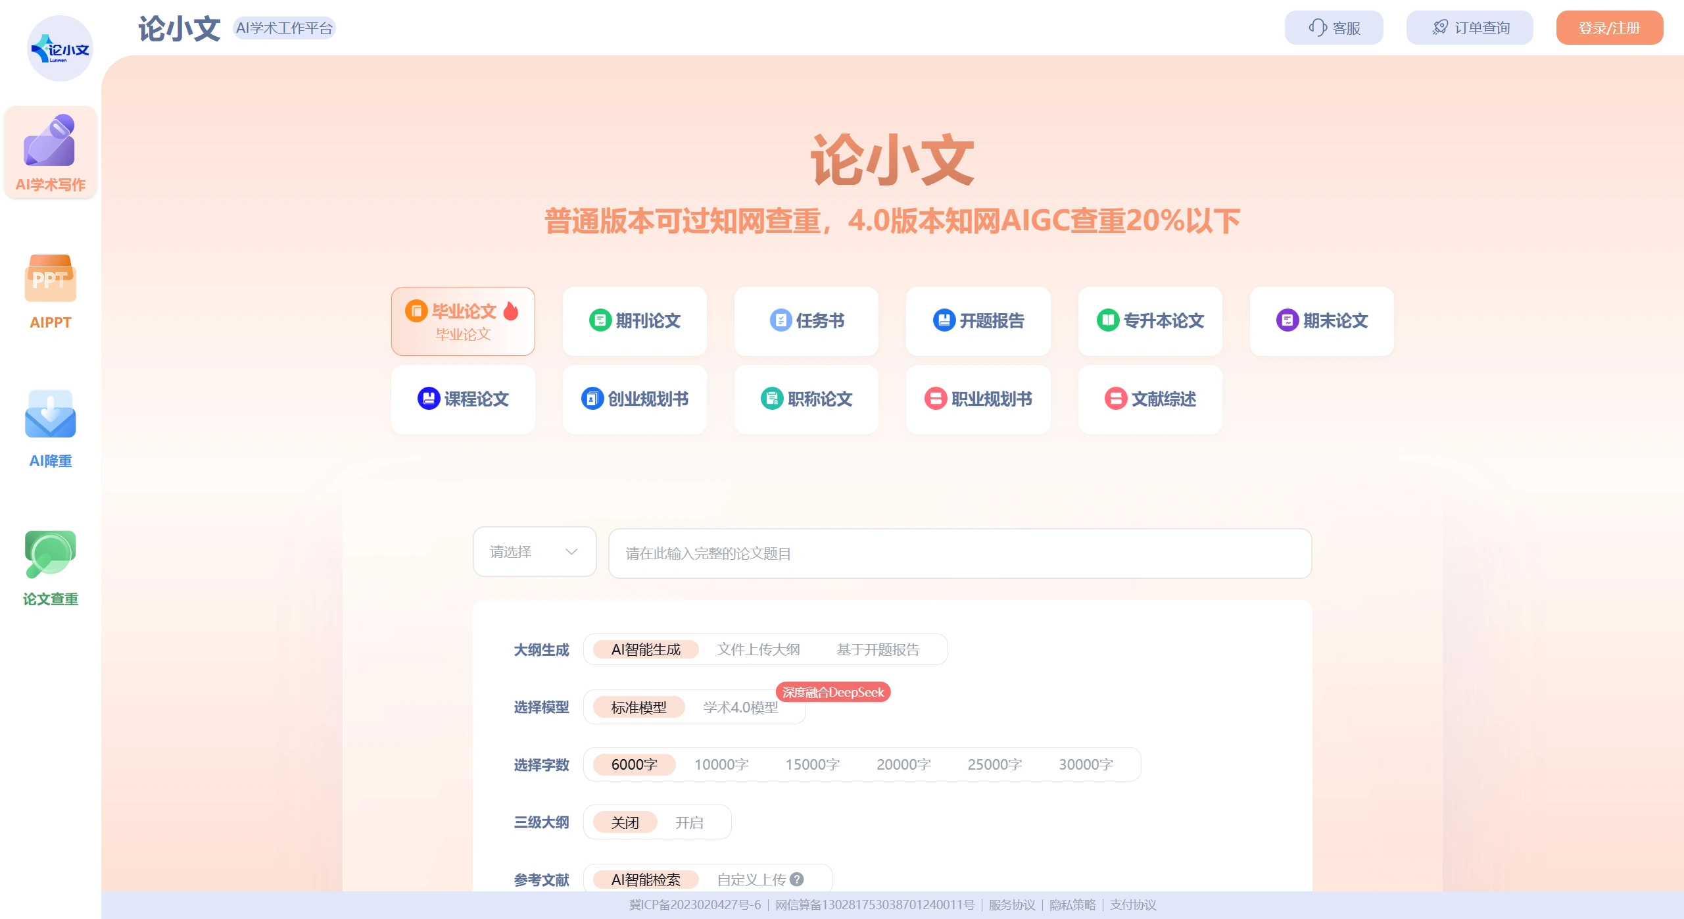The image size is (1684, 919).
Task: Switch outline generation to 基于开题报告
Action: point(879,649)
